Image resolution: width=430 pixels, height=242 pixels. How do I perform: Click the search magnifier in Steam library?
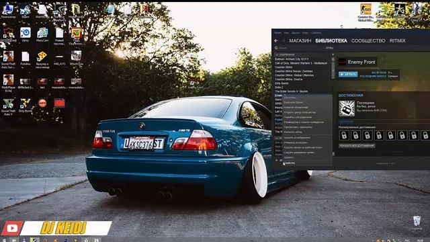(x=276, y=48)
